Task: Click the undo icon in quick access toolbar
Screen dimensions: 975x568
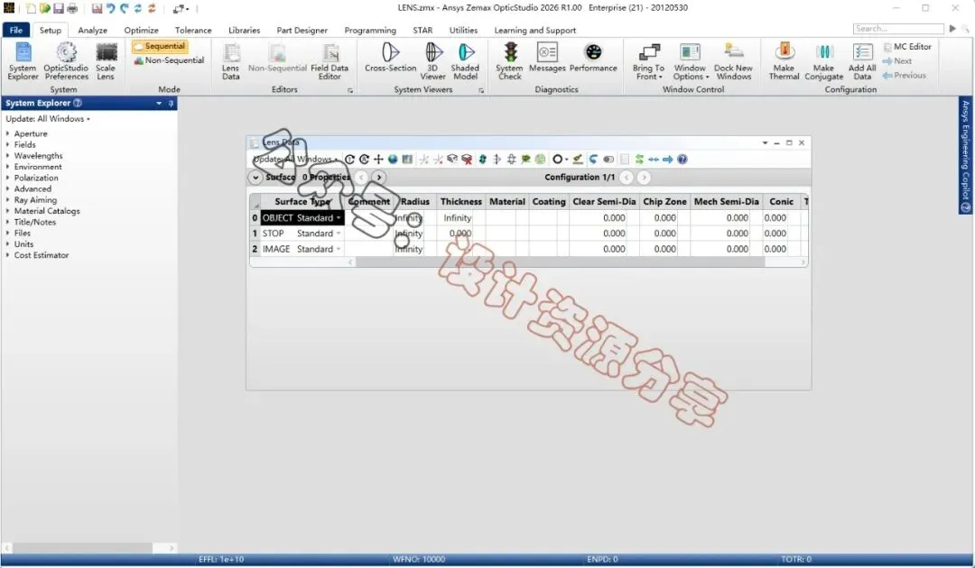Action: 111,8
